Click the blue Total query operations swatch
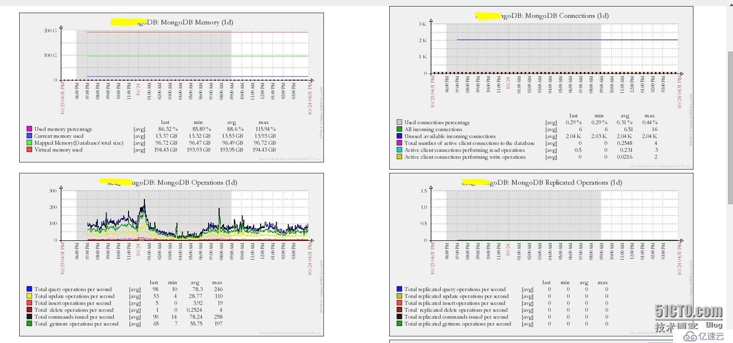 (x=30, y=289)
